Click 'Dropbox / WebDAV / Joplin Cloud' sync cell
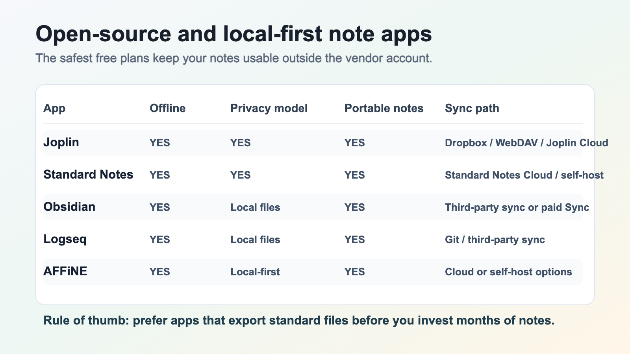Image resolution: width=630 pixels, height=354 pixels. (526, 143)
